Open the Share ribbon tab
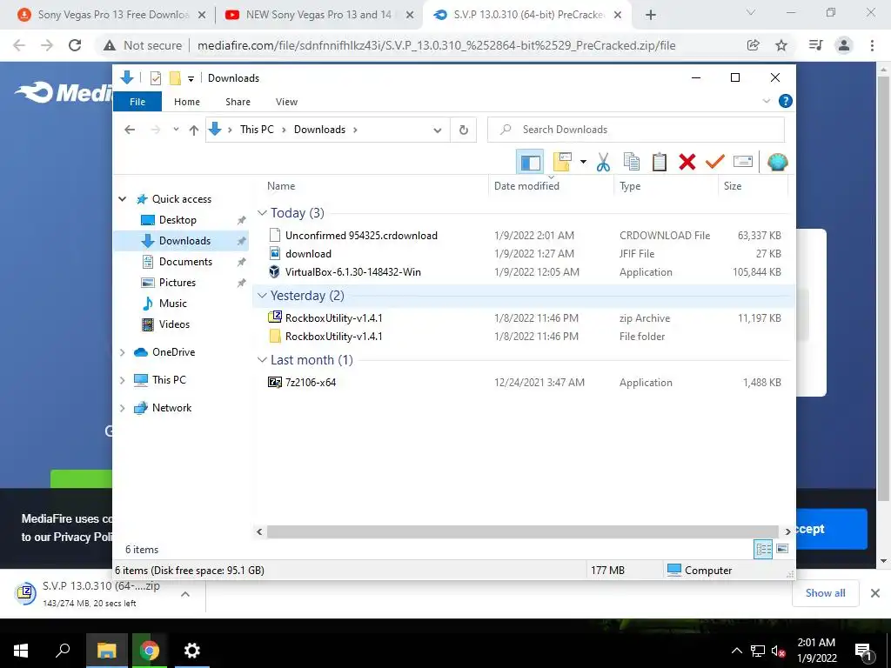The height and width of the screenshot is (668, 891). point(238,102)
